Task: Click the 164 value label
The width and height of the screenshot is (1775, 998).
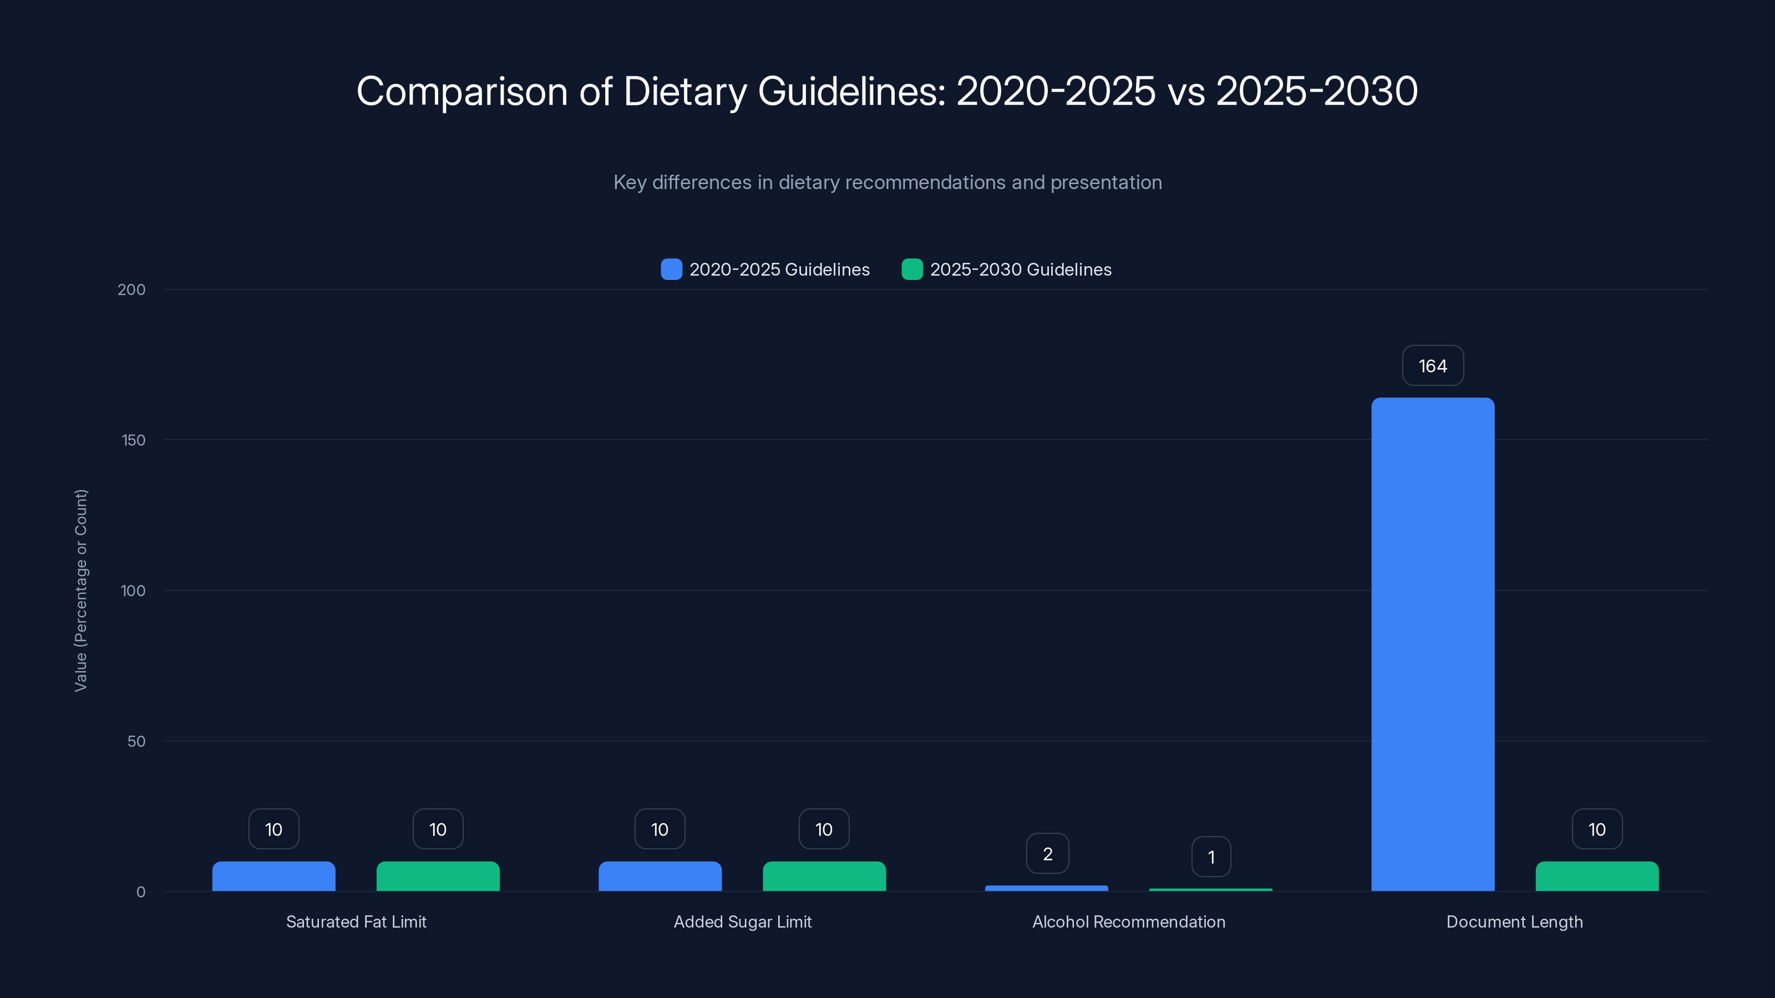Action: point(1433,366)
